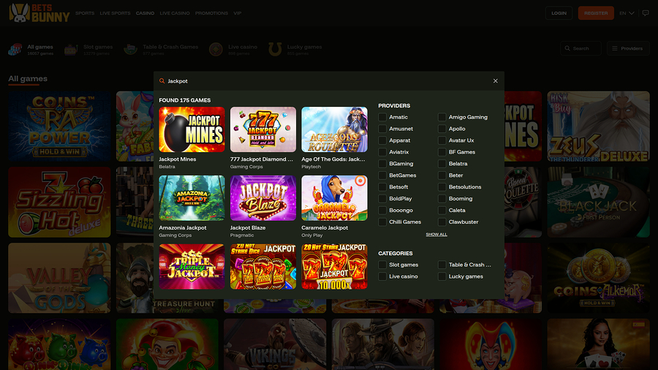
Task: Open the Triple Money Jackpot thumbnail
Action: pyautogui.click(x=192, y=266)
